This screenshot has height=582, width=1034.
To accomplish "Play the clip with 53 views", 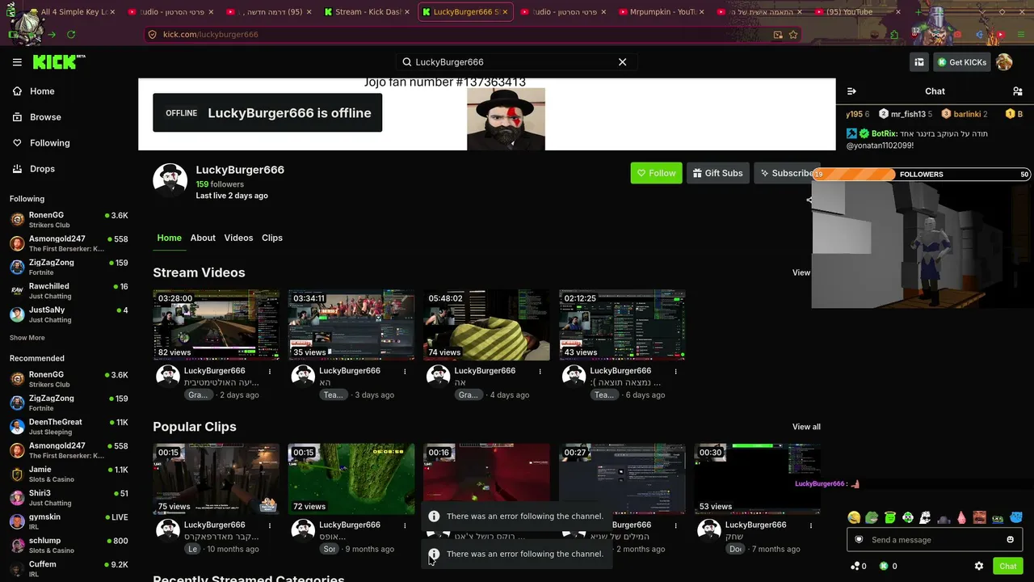I will [757, 479].
